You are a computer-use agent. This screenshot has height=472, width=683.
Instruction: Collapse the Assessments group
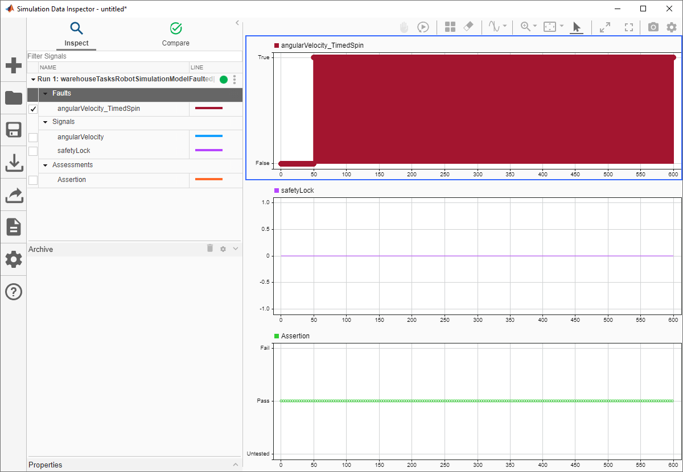coord(46,165)
